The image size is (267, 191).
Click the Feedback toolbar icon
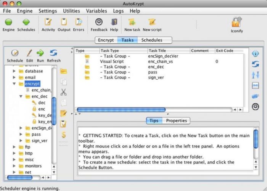99,22
